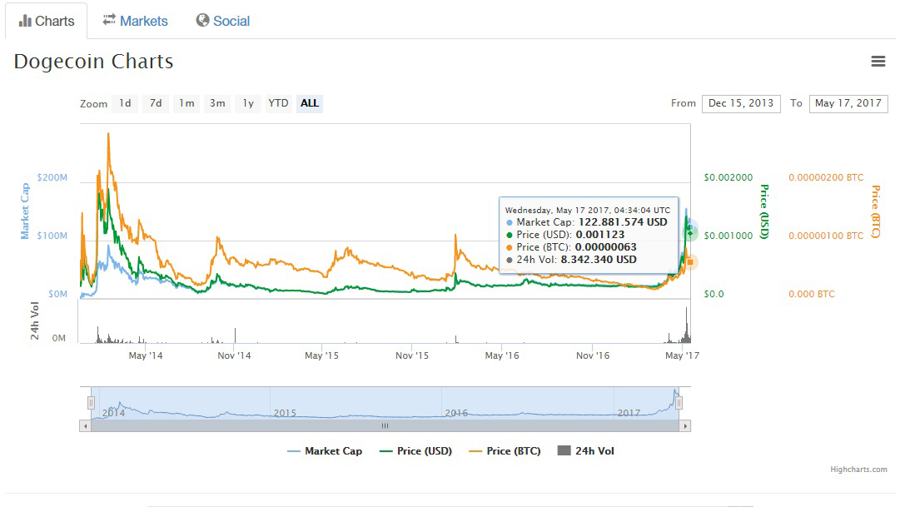Set zoom range to 3m
Image resolution: width=900 pixels, height=507 pixels.
click(217, 103)
